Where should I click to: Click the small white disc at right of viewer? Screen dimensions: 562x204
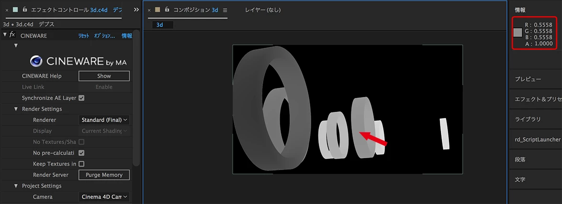click(444, 133)
